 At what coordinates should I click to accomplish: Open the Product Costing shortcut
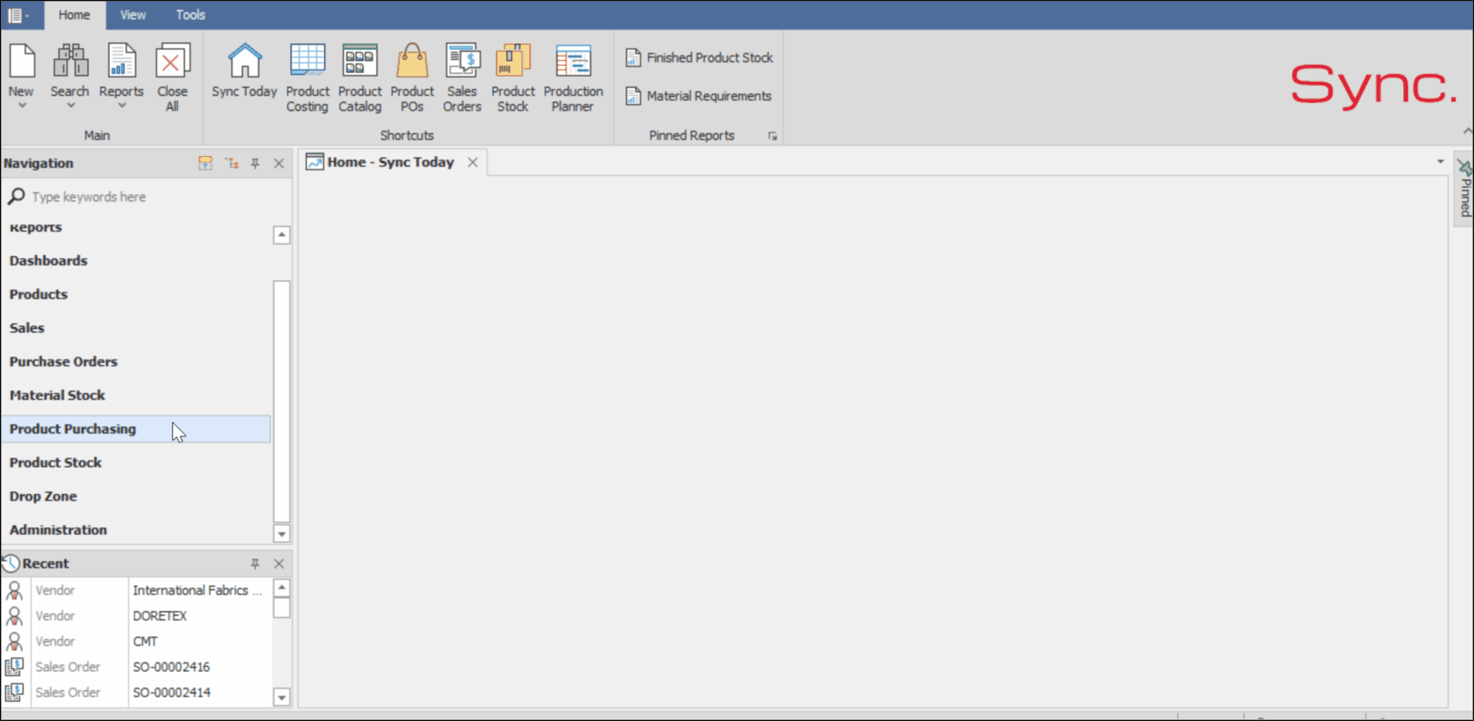tap(307, 61)
